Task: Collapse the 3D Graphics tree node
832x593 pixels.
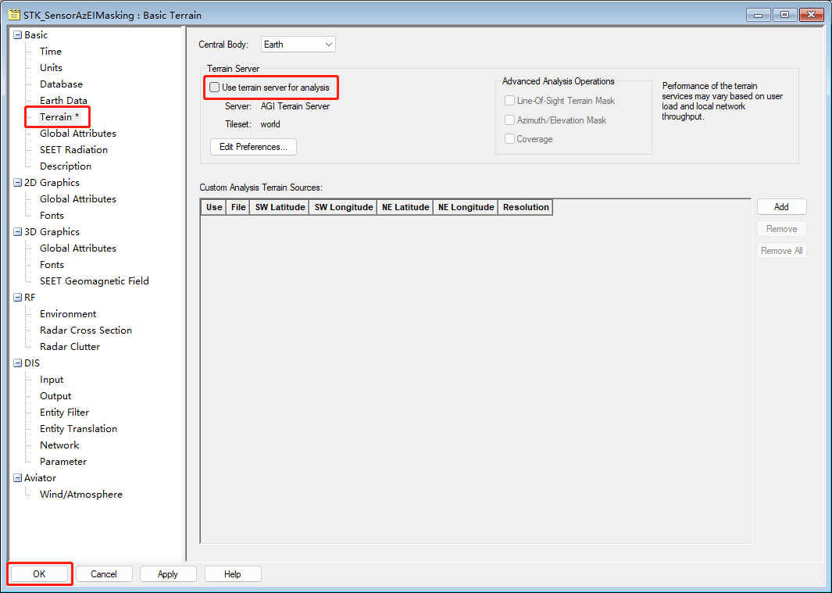Action: (17, 232)
